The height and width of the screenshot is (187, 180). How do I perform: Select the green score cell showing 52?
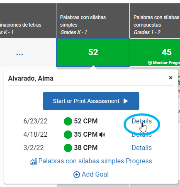tap(93, 52)
